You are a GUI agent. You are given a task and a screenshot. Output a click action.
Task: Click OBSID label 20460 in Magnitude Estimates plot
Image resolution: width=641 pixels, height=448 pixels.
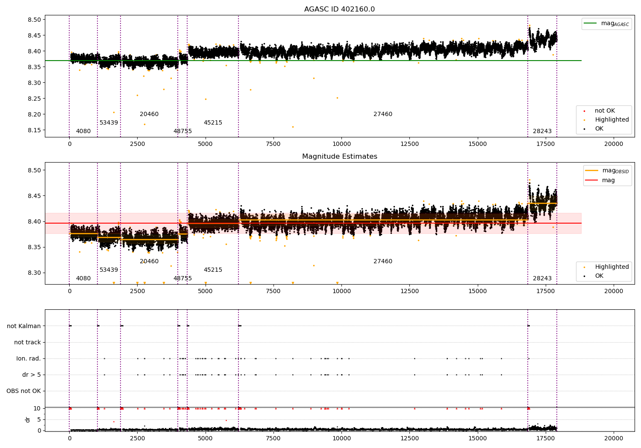coord(149,262)
